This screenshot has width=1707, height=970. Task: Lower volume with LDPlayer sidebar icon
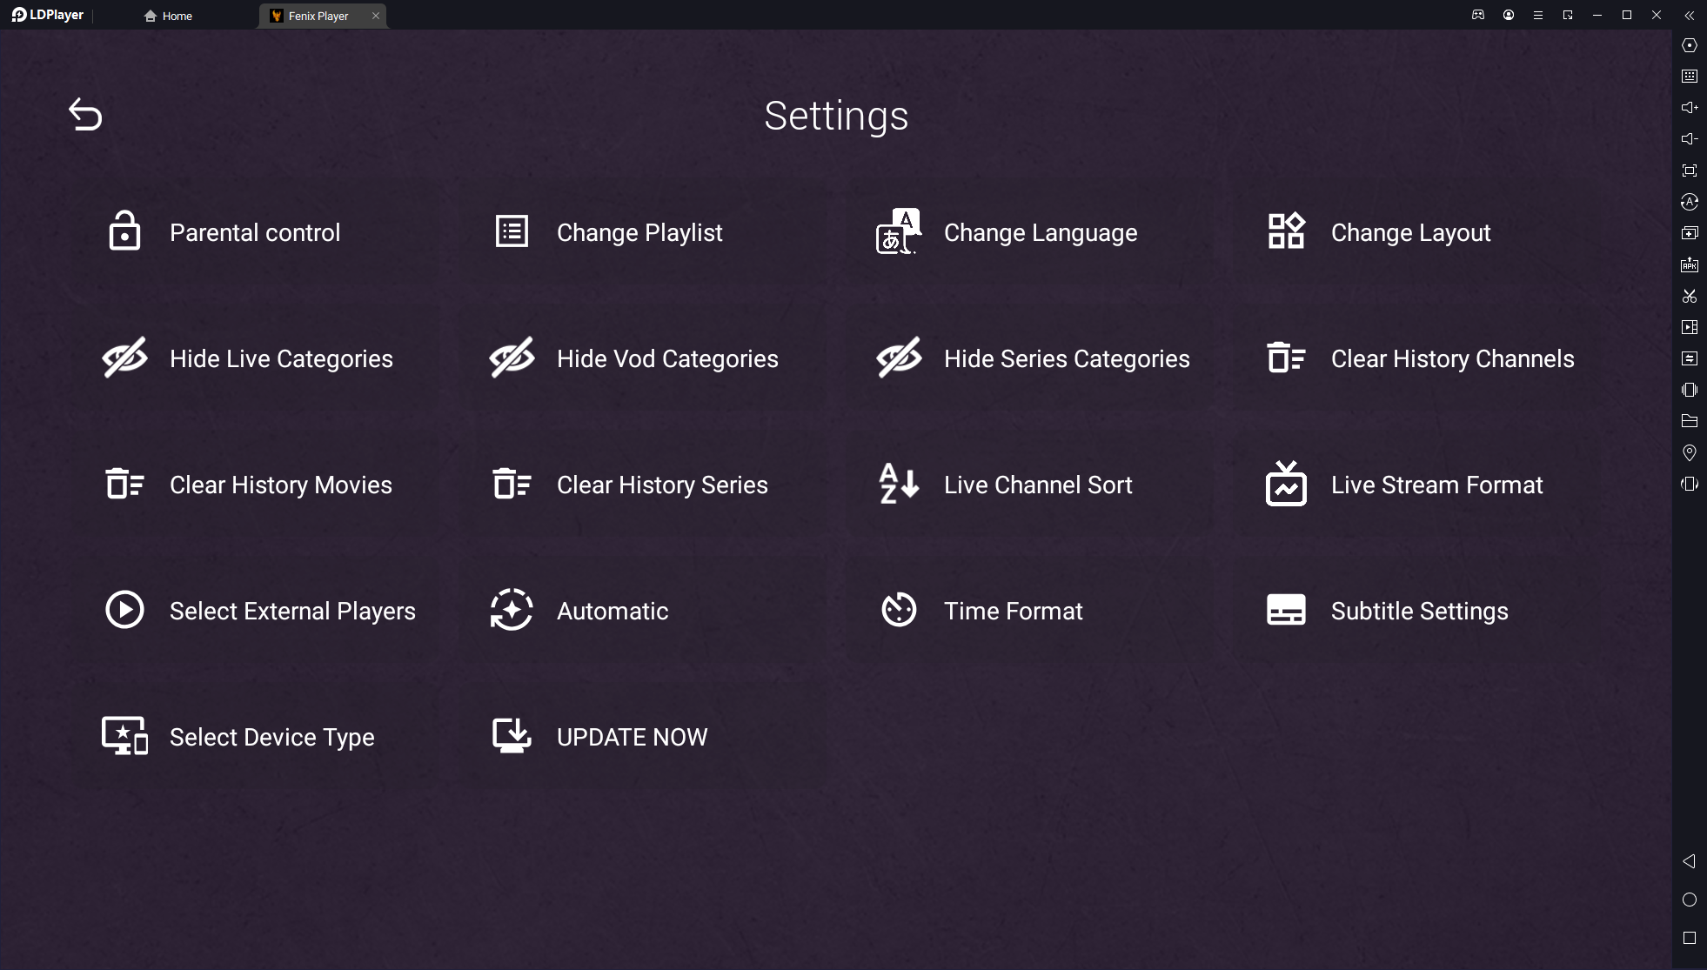point(1690,139)
